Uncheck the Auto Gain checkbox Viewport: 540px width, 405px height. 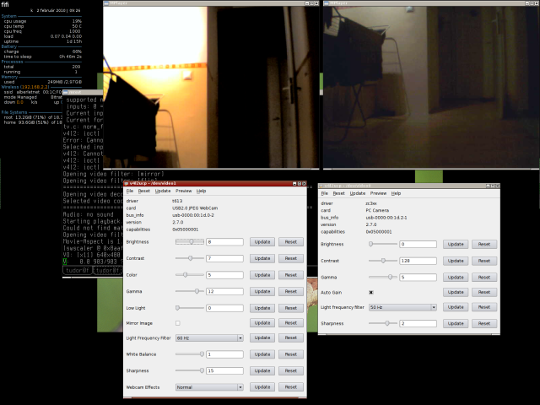(x=371, y=292)
